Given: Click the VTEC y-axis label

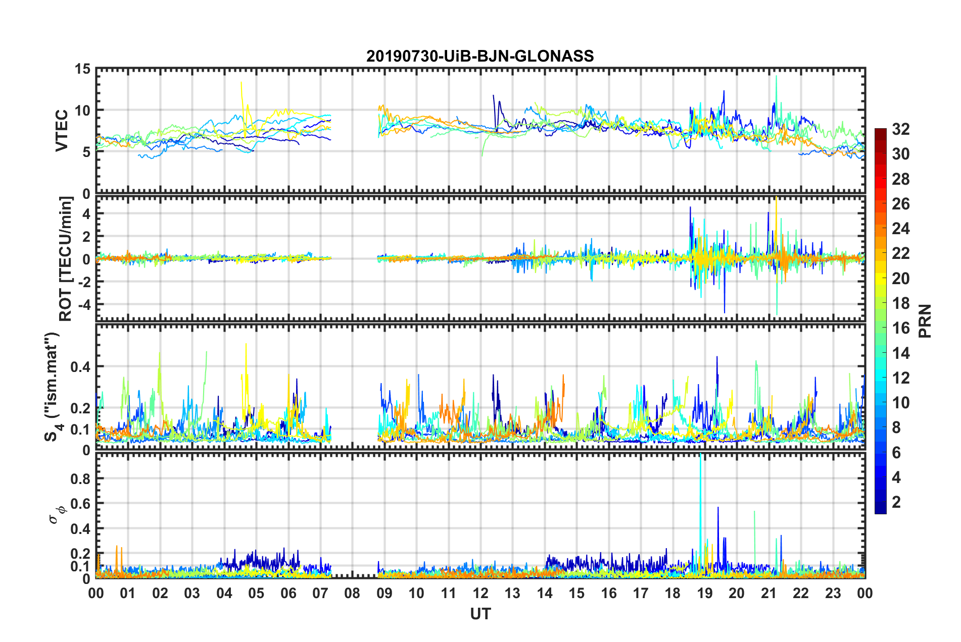Looking at the screenshot, I should tap(62, 130).
